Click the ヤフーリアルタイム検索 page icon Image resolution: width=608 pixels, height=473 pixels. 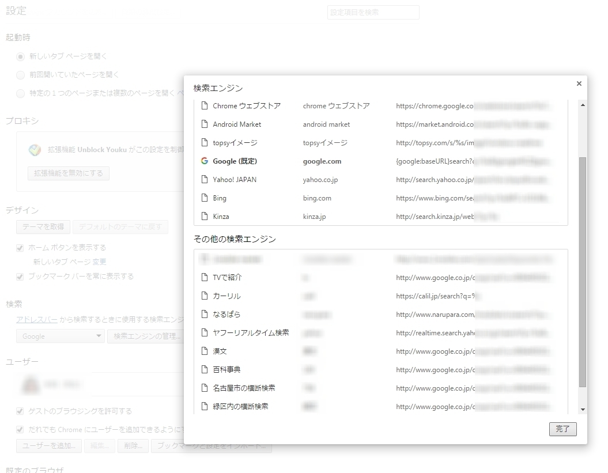tap(205, 332)
